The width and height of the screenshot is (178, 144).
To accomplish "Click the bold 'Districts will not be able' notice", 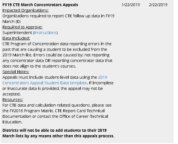I will [x=58, y=133].
